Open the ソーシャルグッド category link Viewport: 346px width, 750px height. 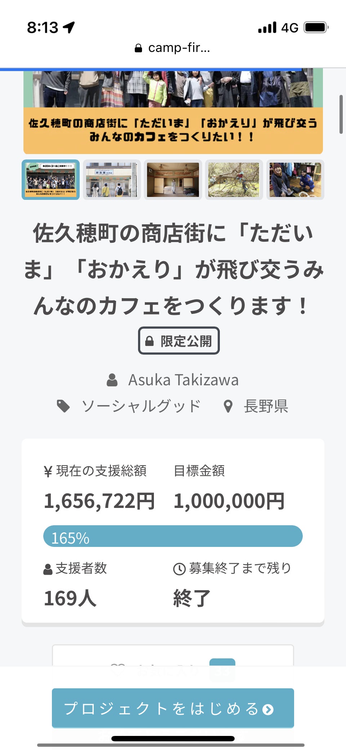point(141,406)
